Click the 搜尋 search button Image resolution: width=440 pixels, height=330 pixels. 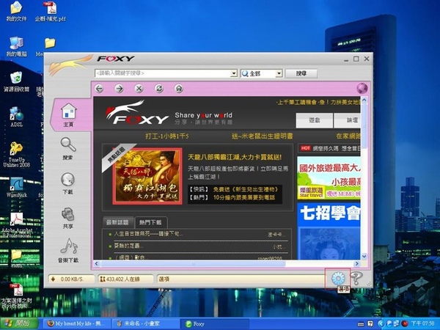pos(301,73)
